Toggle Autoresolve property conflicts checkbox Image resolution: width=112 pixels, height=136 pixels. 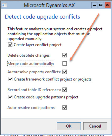(x=65, y=72)
